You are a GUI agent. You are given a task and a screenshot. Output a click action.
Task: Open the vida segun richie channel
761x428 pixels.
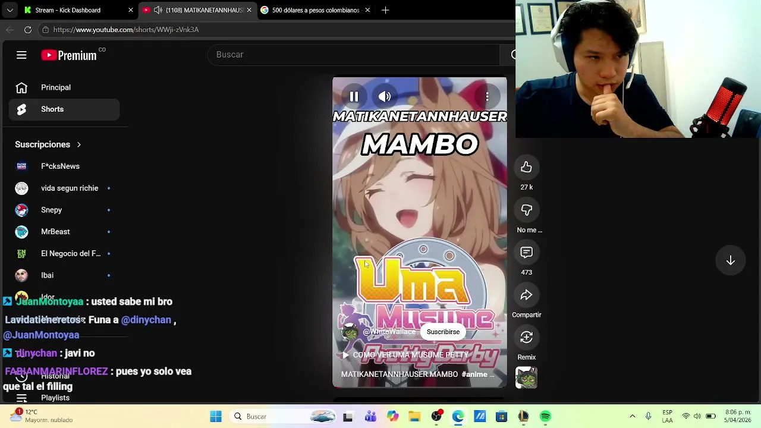pos(64,188)
